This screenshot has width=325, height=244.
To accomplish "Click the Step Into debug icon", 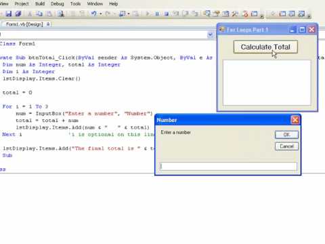I will click(176, 14).
